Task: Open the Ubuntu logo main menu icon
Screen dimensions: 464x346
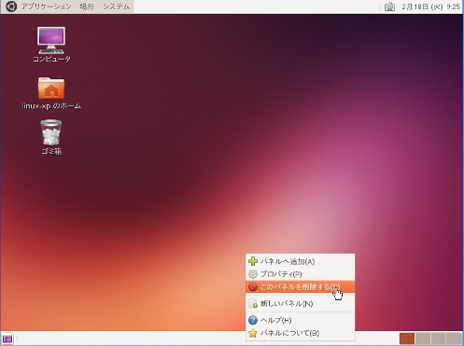Action: click(11, 7)
